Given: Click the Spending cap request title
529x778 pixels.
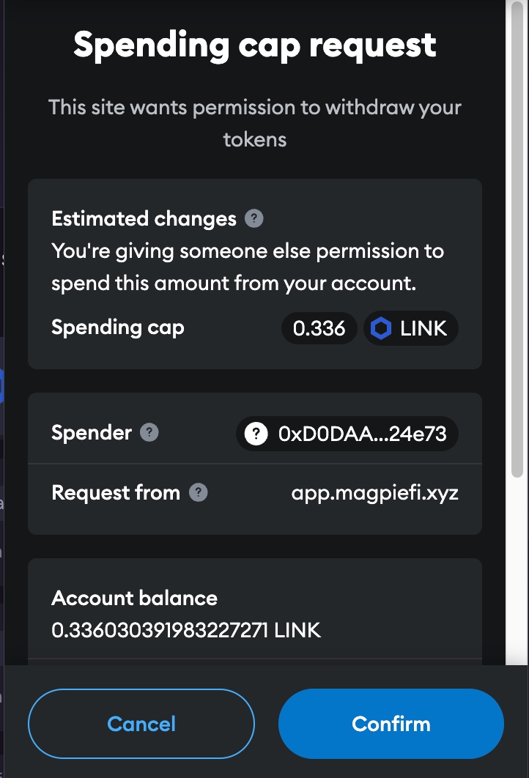Looking at the screenshot, I should click(254, 45).
